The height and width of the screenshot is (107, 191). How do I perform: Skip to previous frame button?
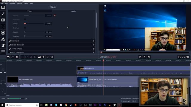click(x=140, y=57)
